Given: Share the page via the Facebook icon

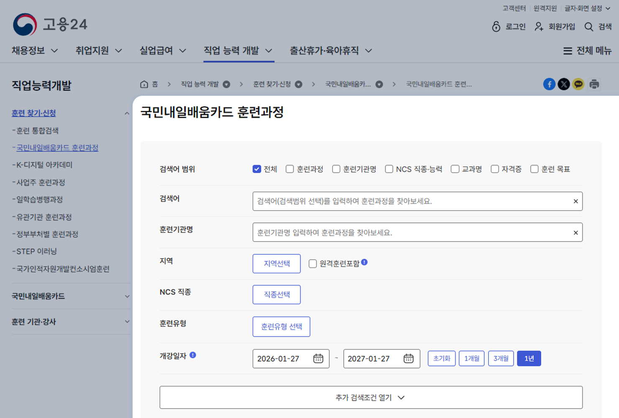Looking at the screenshot, I should coord(549,84).
